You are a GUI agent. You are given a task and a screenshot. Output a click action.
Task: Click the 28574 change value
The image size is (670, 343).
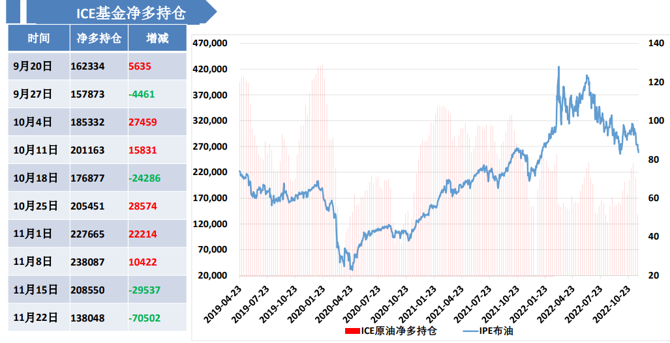click(143, 206)
